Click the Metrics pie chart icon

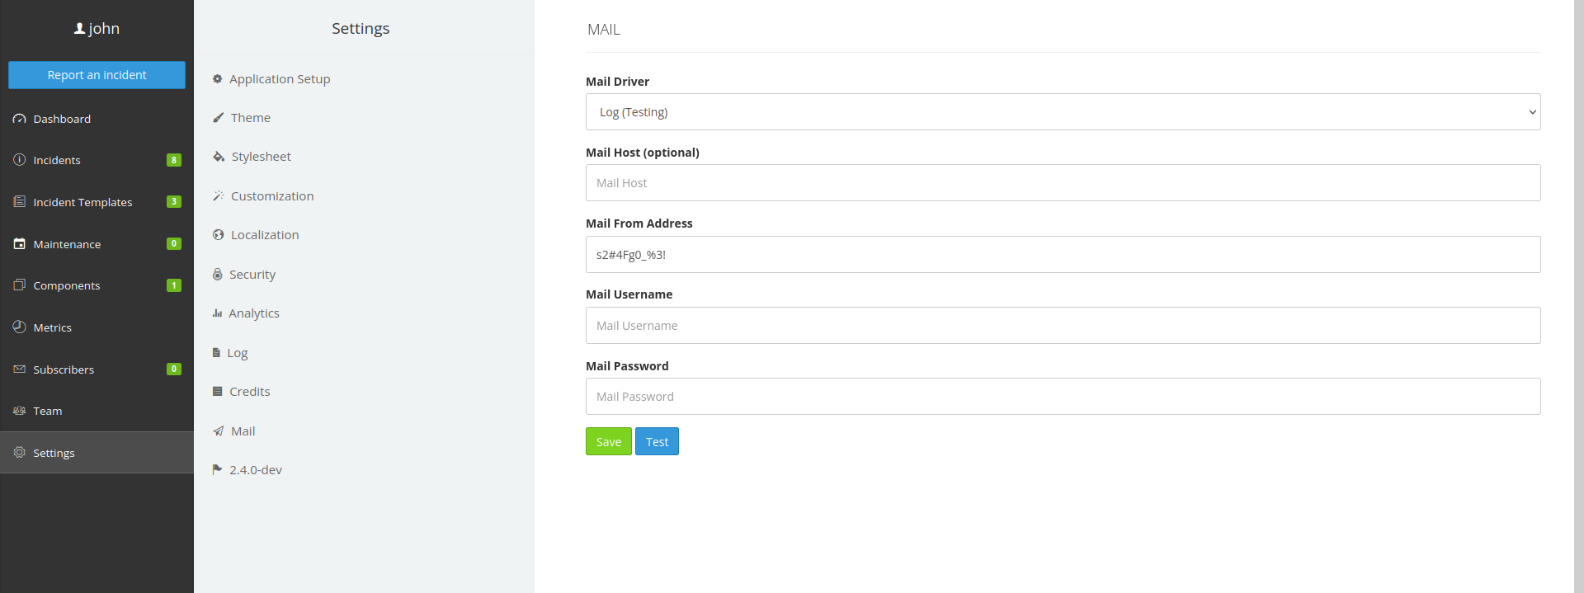(19, 327)
